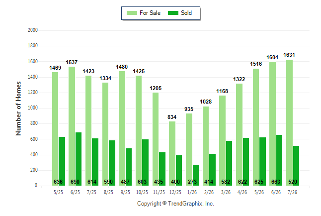321x216 pixels.
Task: Click the 10/25 For Sale bar labeled 1425
Action: pyautogui.click(x=139, y=131)
